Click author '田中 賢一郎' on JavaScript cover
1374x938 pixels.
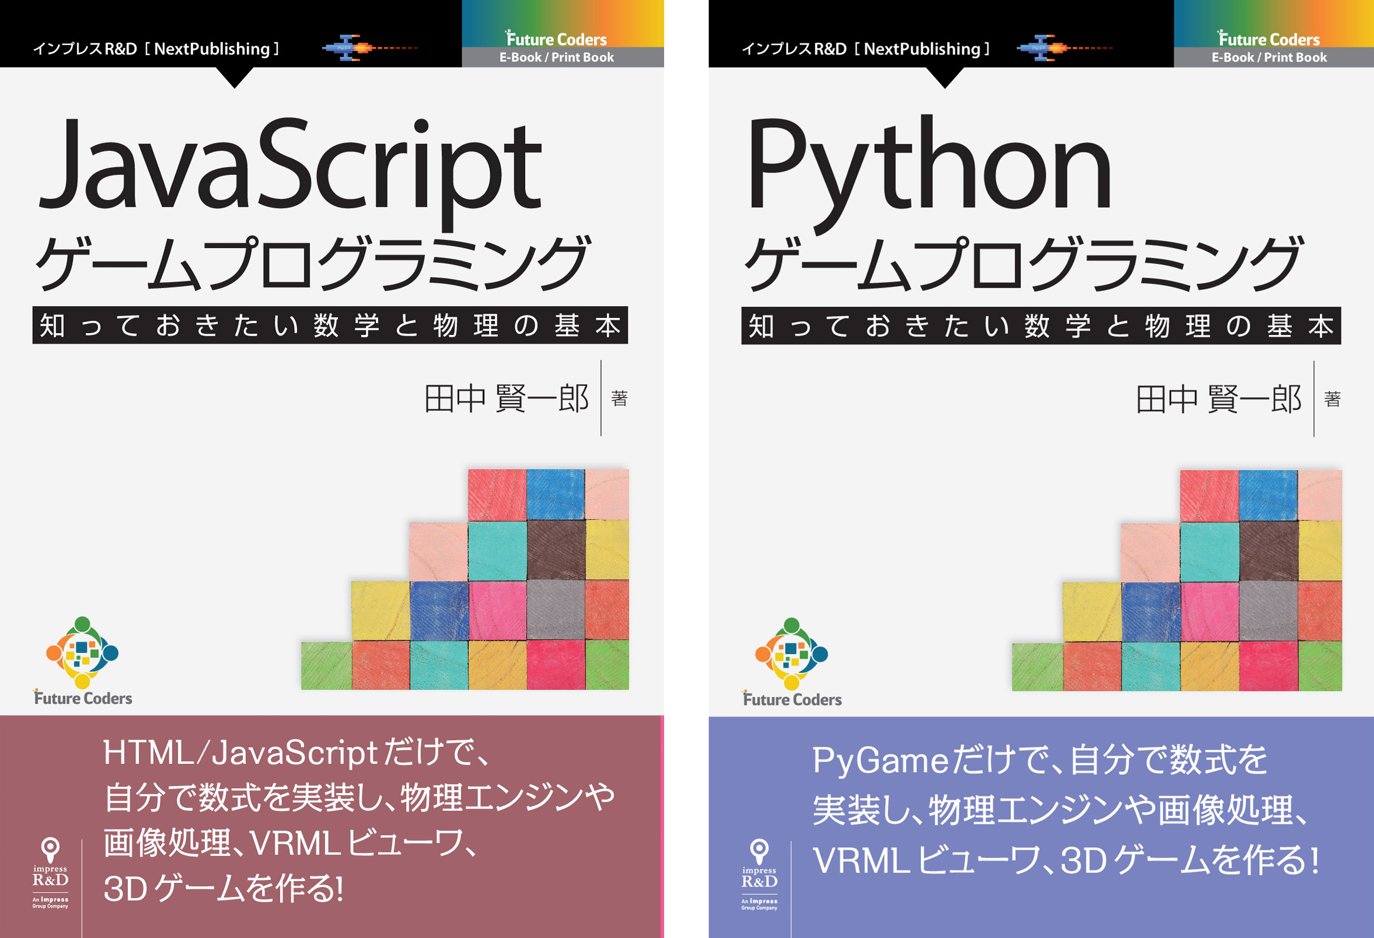[507, 398]
